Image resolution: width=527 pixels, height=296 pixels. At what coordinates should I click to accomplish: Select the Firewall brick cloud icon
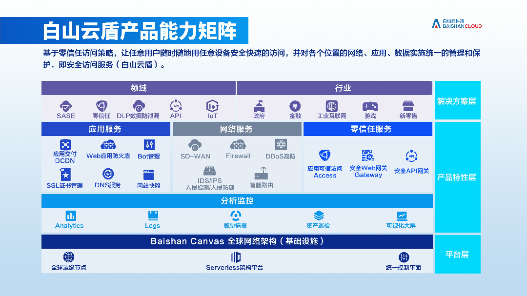pos(238,145)
